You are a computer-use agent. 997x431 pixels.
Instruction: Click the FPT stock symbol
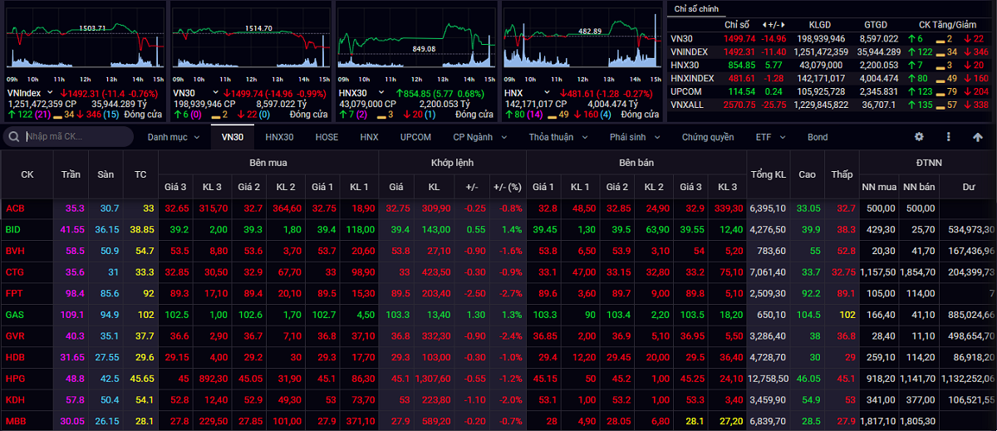coord(14,293)
